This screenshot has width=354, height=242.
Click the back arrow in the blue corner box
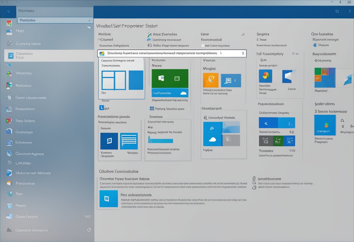[9, 11]
